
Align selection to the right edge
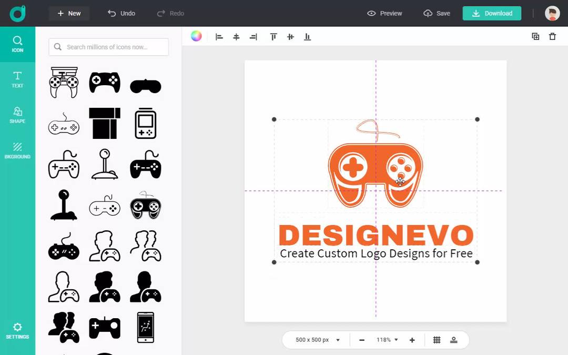(253, 37)
